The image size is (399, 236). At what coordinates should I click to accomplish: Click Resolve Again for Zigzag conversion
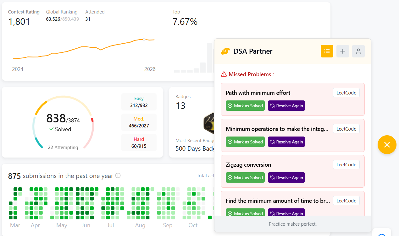tap(286, 178)
